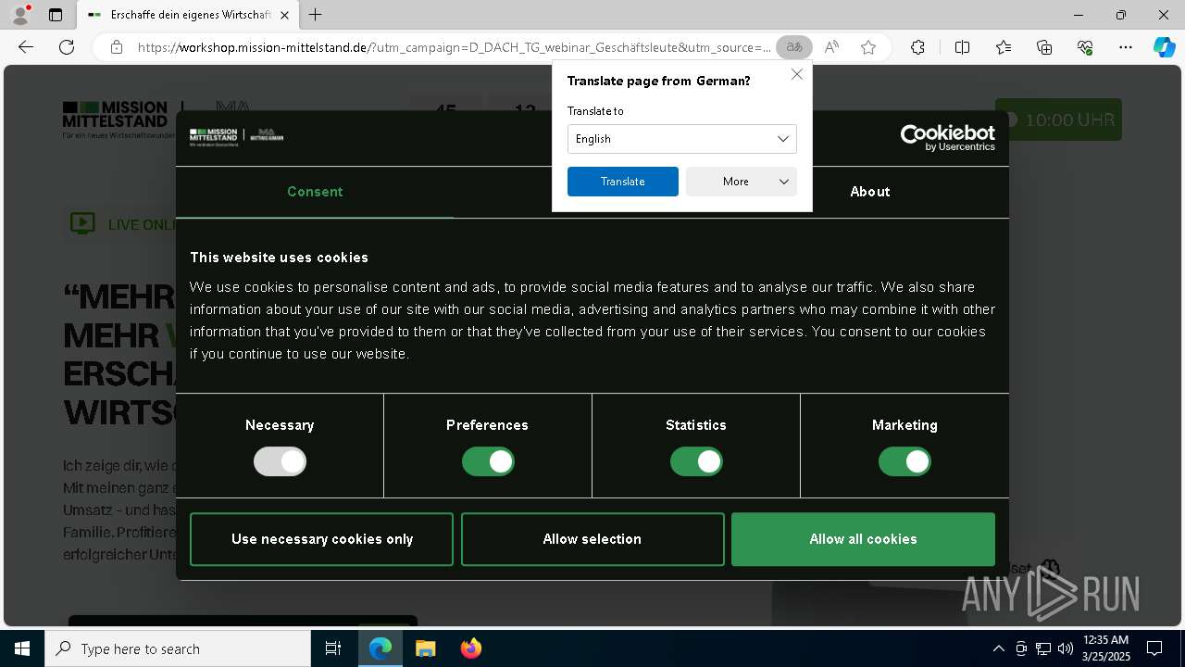Open File Explorer from taskbar
The height and width of the screenshot is (667, 1185).
[x=425, y=648]
